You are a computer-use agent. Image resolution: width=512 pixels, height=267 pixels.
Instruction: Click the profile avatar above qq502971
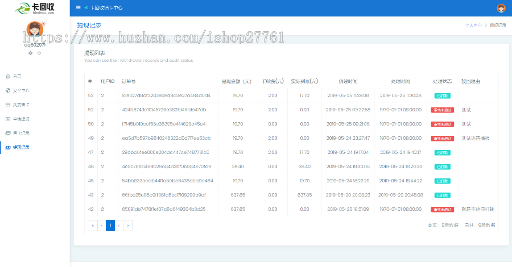click(x=35, y=29)
